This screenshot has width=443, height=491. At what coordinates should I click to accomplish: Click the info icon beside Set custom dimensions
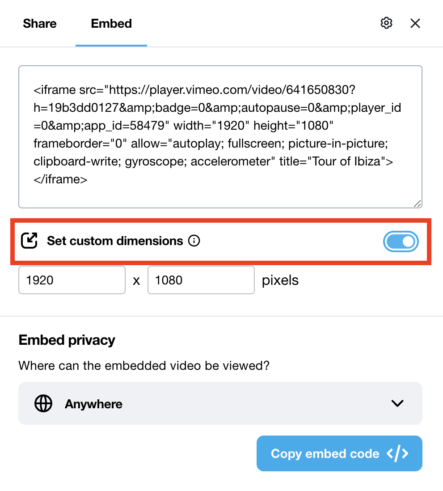(194, 241)
